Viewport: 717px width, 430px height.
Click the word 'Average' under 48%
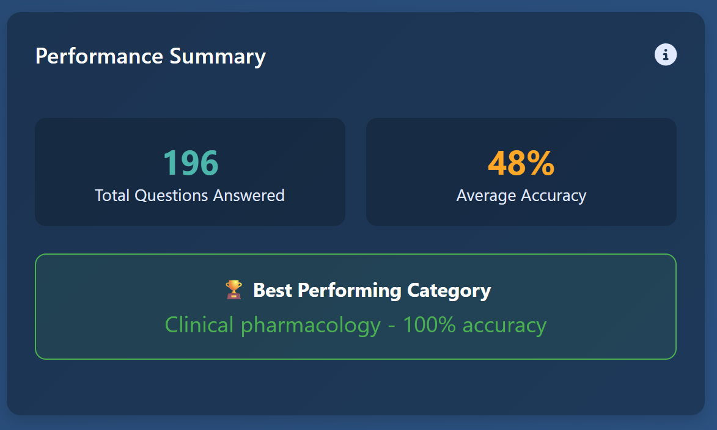(487, 195)
